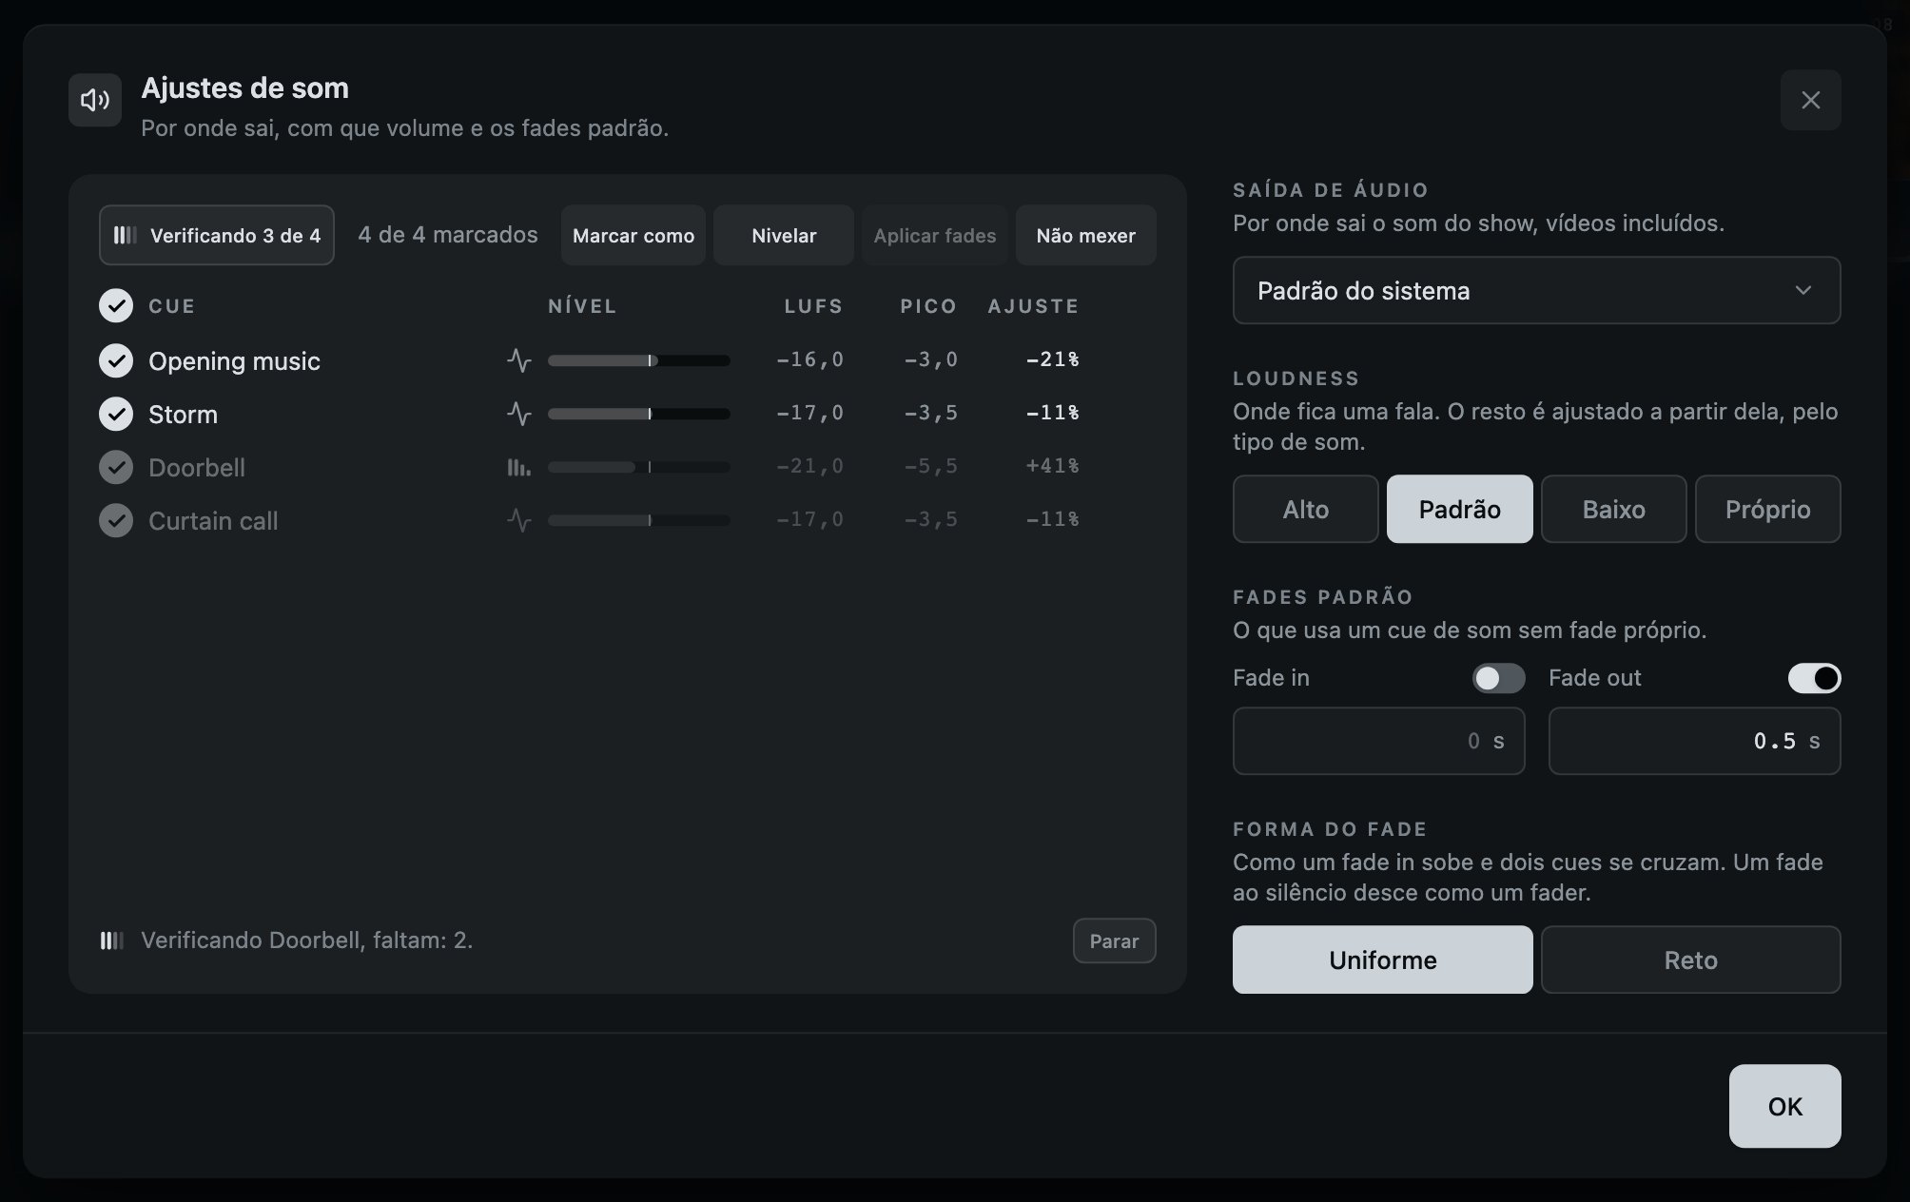The height and width of the screenshot is (1202, 1910).
Task: Open the Marcar como menu
Action: coord(633,235)
